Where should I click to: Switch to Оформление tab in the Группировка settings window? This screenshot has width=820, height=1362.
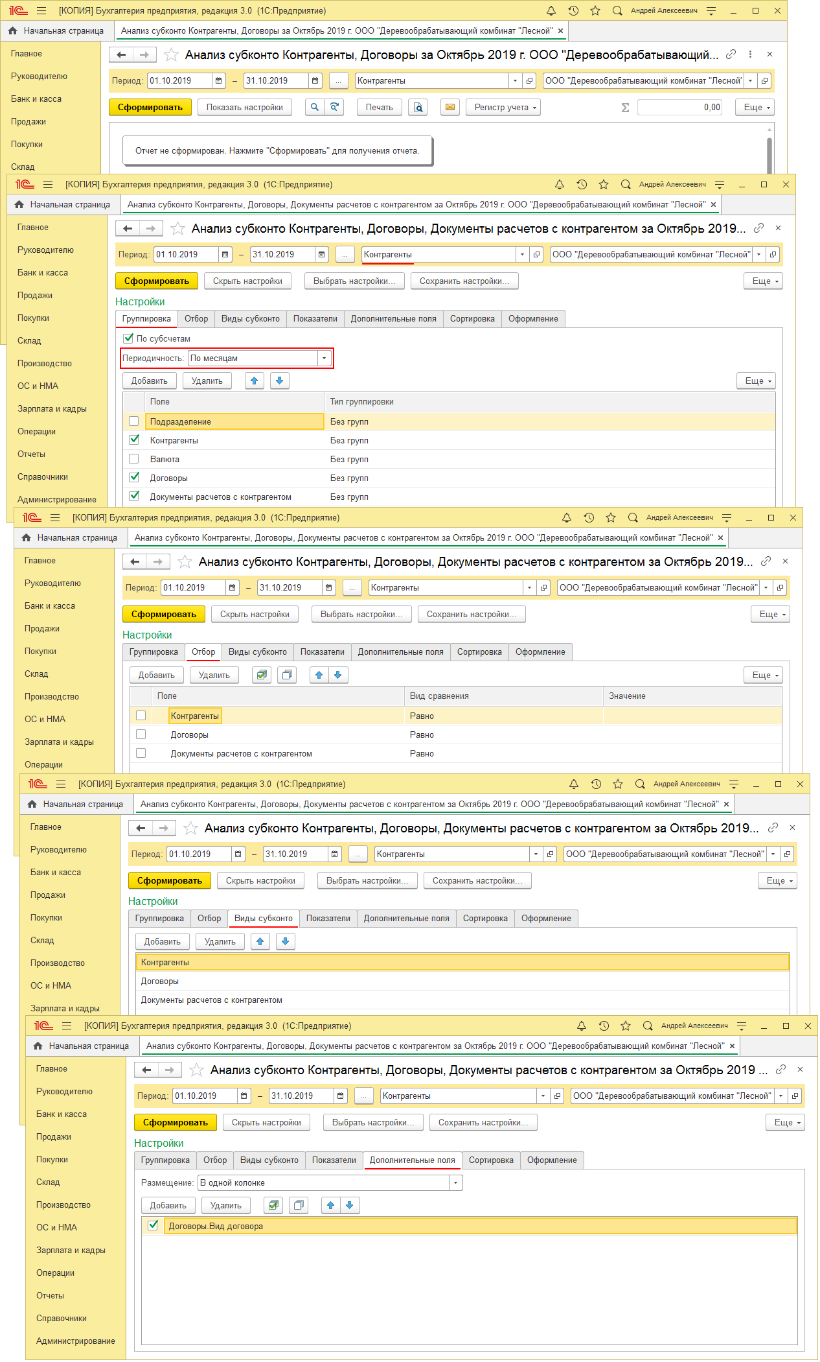pyautogui.click(x=533, y=319)
